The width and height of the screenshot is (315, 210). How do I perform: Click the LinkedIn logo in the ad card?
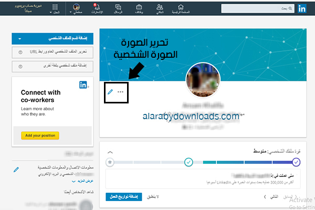pos(83,85)
